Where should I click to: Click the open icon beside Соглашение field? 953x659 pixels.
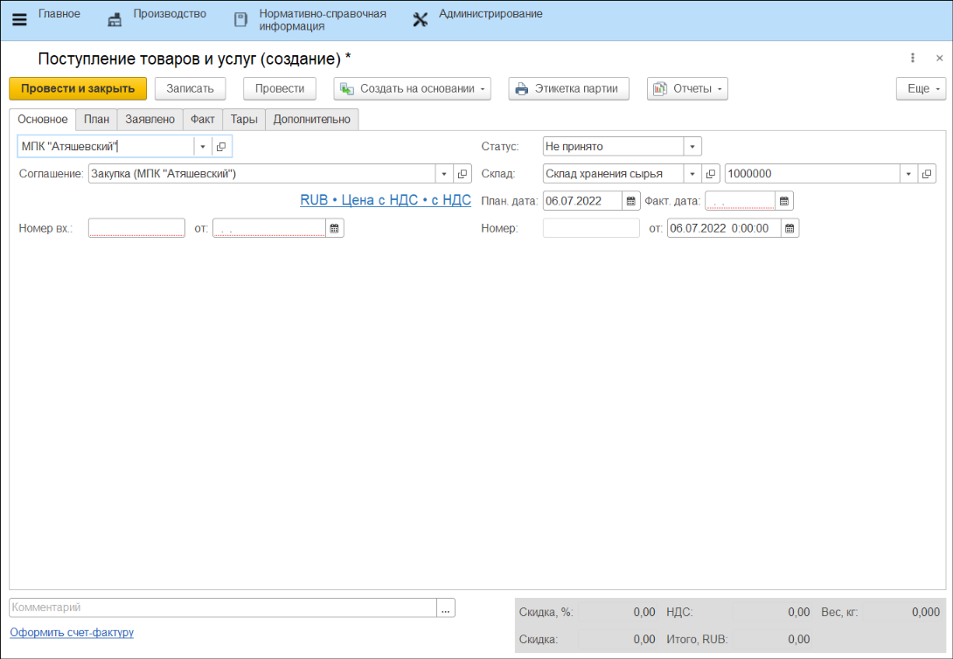pos(463,174)
